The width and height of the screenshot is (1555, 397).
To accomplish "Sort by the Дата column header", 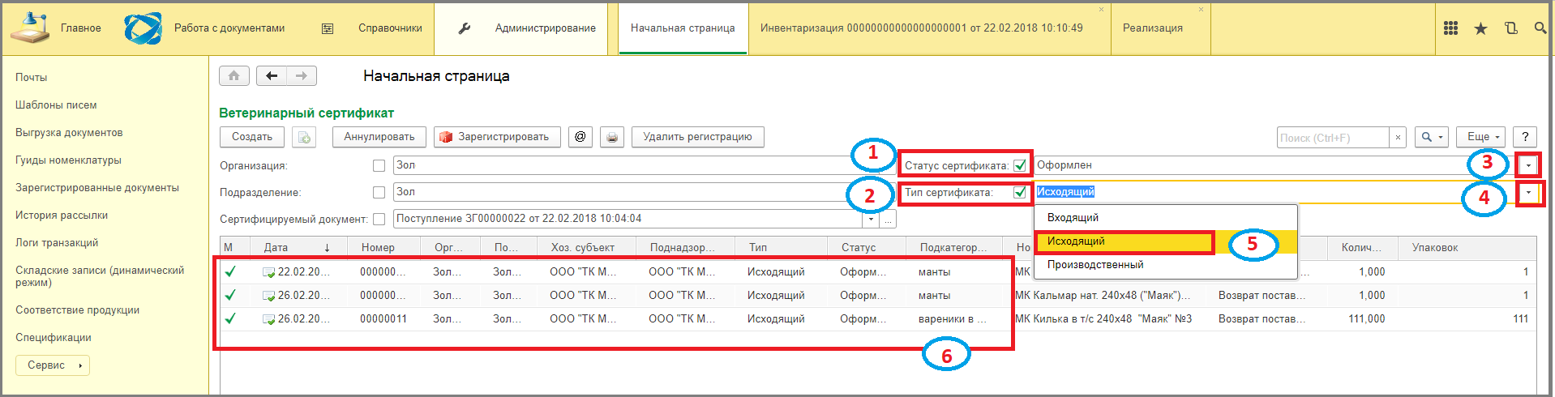I will [299, 248].
